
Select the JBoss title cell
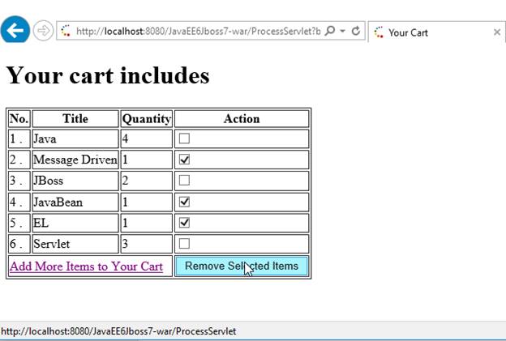click(75, 181)
